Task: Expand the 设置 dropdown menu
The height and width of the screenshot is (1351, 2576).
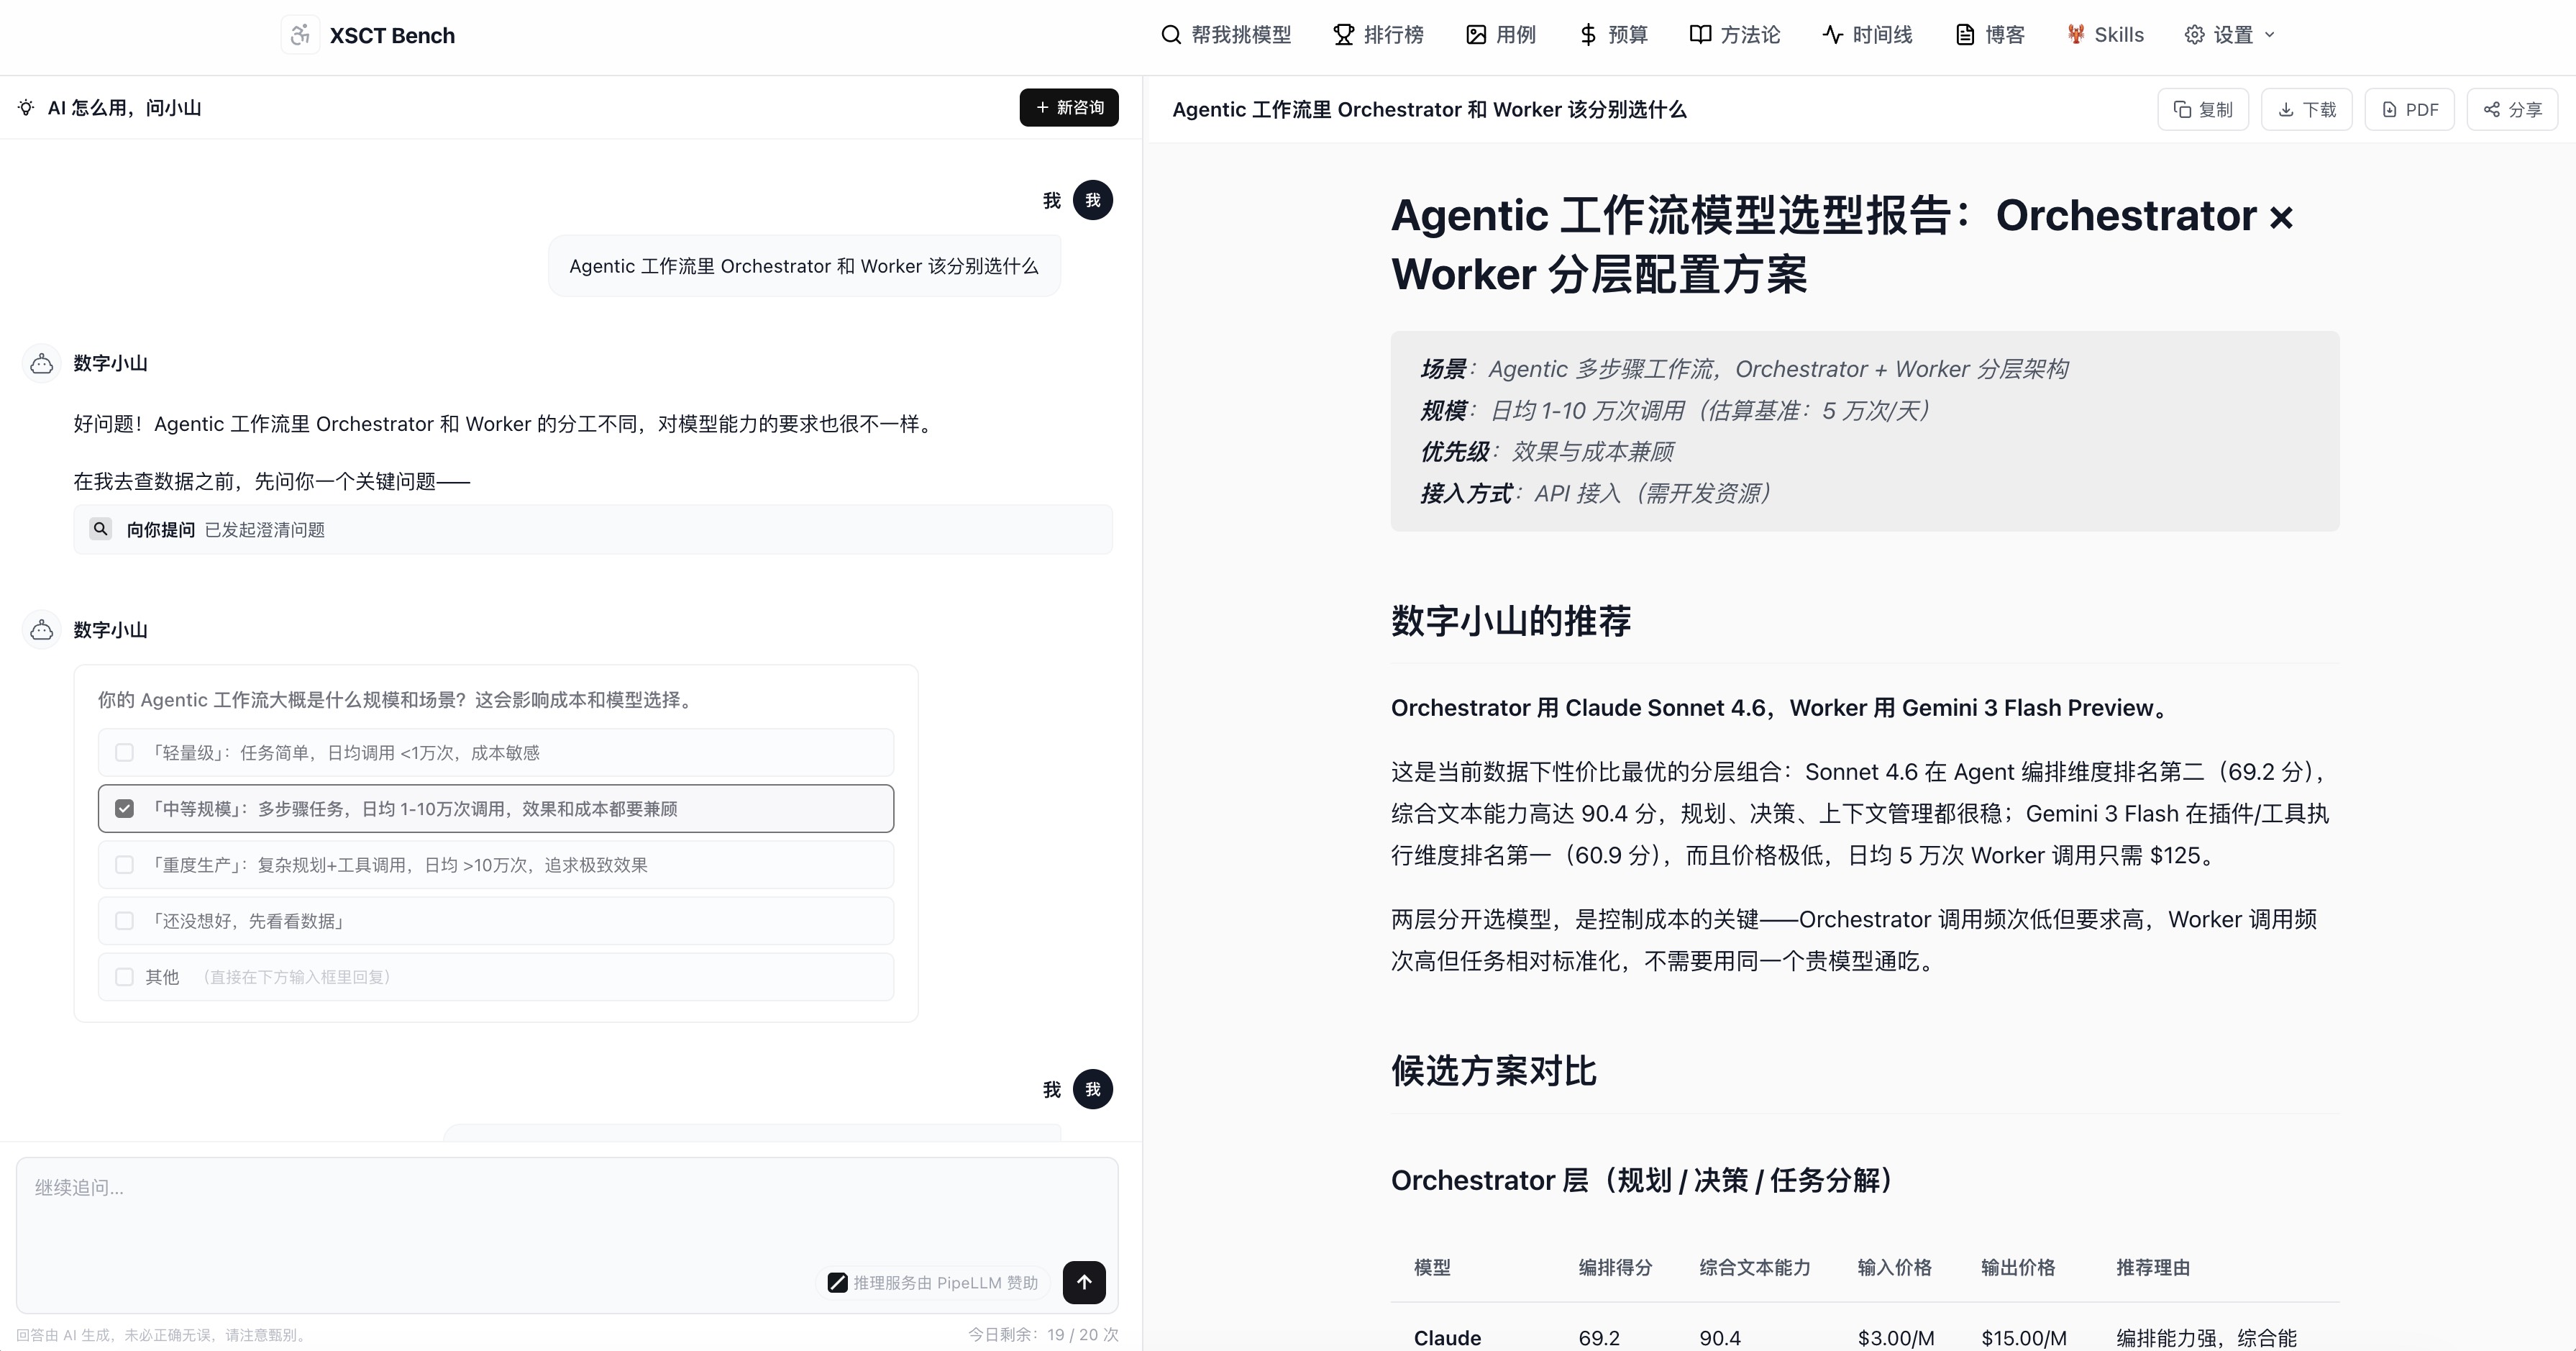Action: click(x=2229, y=35)
